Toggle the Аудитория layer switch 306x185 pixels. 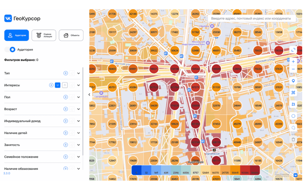tap(11, 49)
